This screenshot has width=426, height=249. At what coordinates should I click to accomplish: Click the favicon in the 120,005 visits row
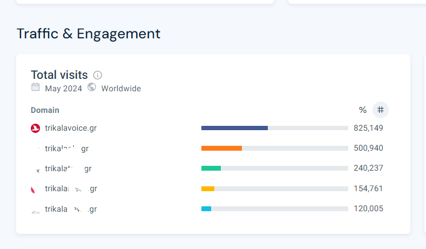(36, 210)
